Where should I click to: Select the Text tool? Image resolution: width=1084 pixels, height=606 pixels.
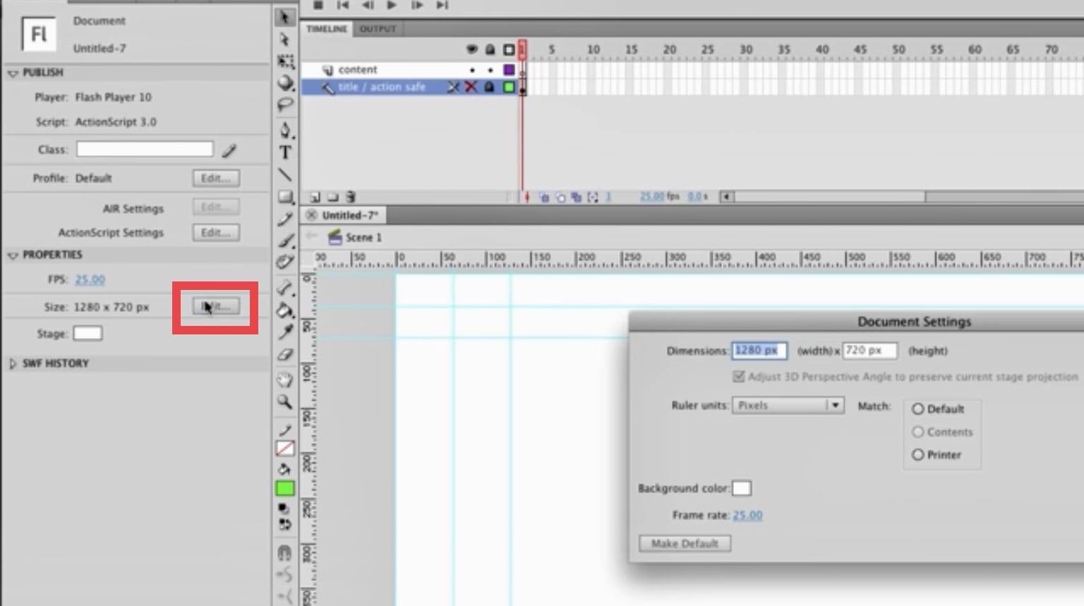tap(285, 152)
